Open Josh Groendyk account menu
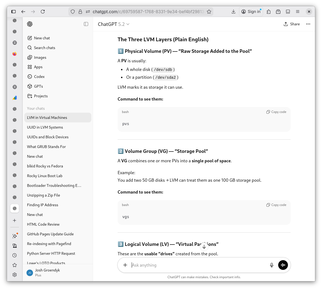This screenshot has height=289, width=322. tap(47, 272)
